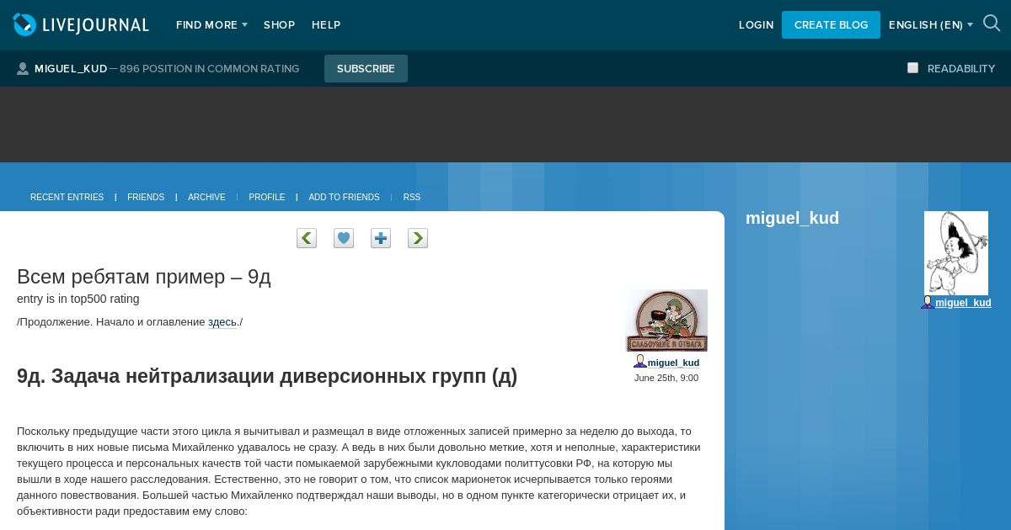Open the LiveJournal home logo

pos(81,24)
